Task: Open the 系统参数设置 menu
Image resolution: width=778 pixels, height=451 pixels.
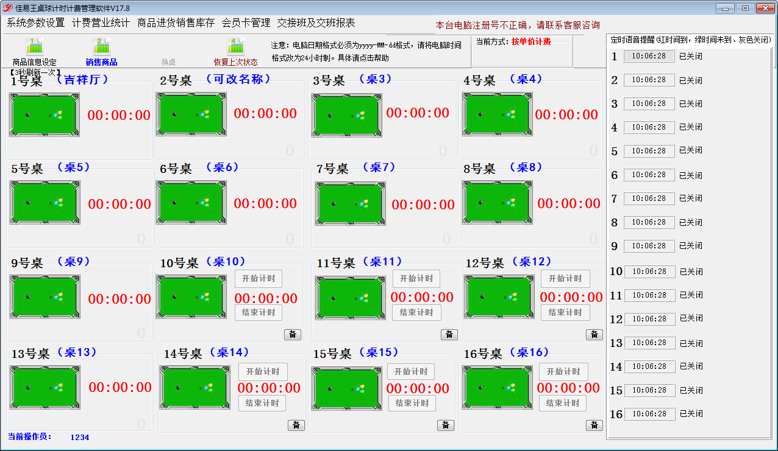Action: pyautogui.click(x=36, y=23)
